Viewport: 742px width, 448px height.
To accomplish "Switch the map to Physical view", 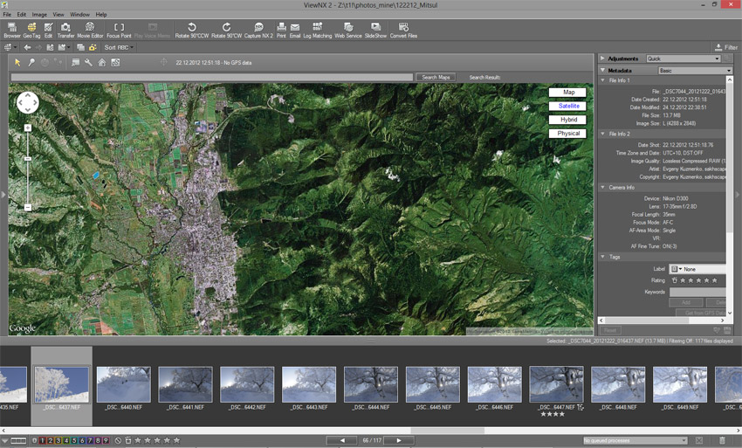I will pos(567,134).
